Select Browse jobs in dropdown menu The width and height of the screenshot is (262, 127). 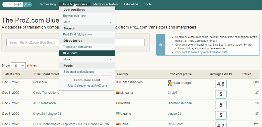pyautogui.click(x=71, y=16)
